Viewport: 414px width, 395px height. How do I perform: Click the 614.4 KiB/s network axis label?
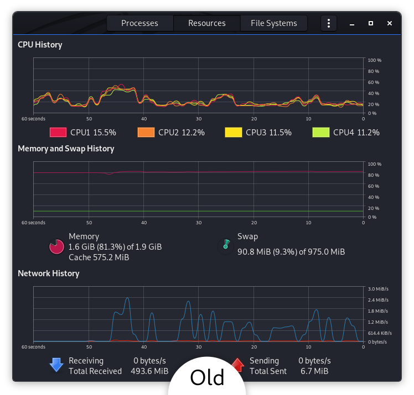click(380, 333)
